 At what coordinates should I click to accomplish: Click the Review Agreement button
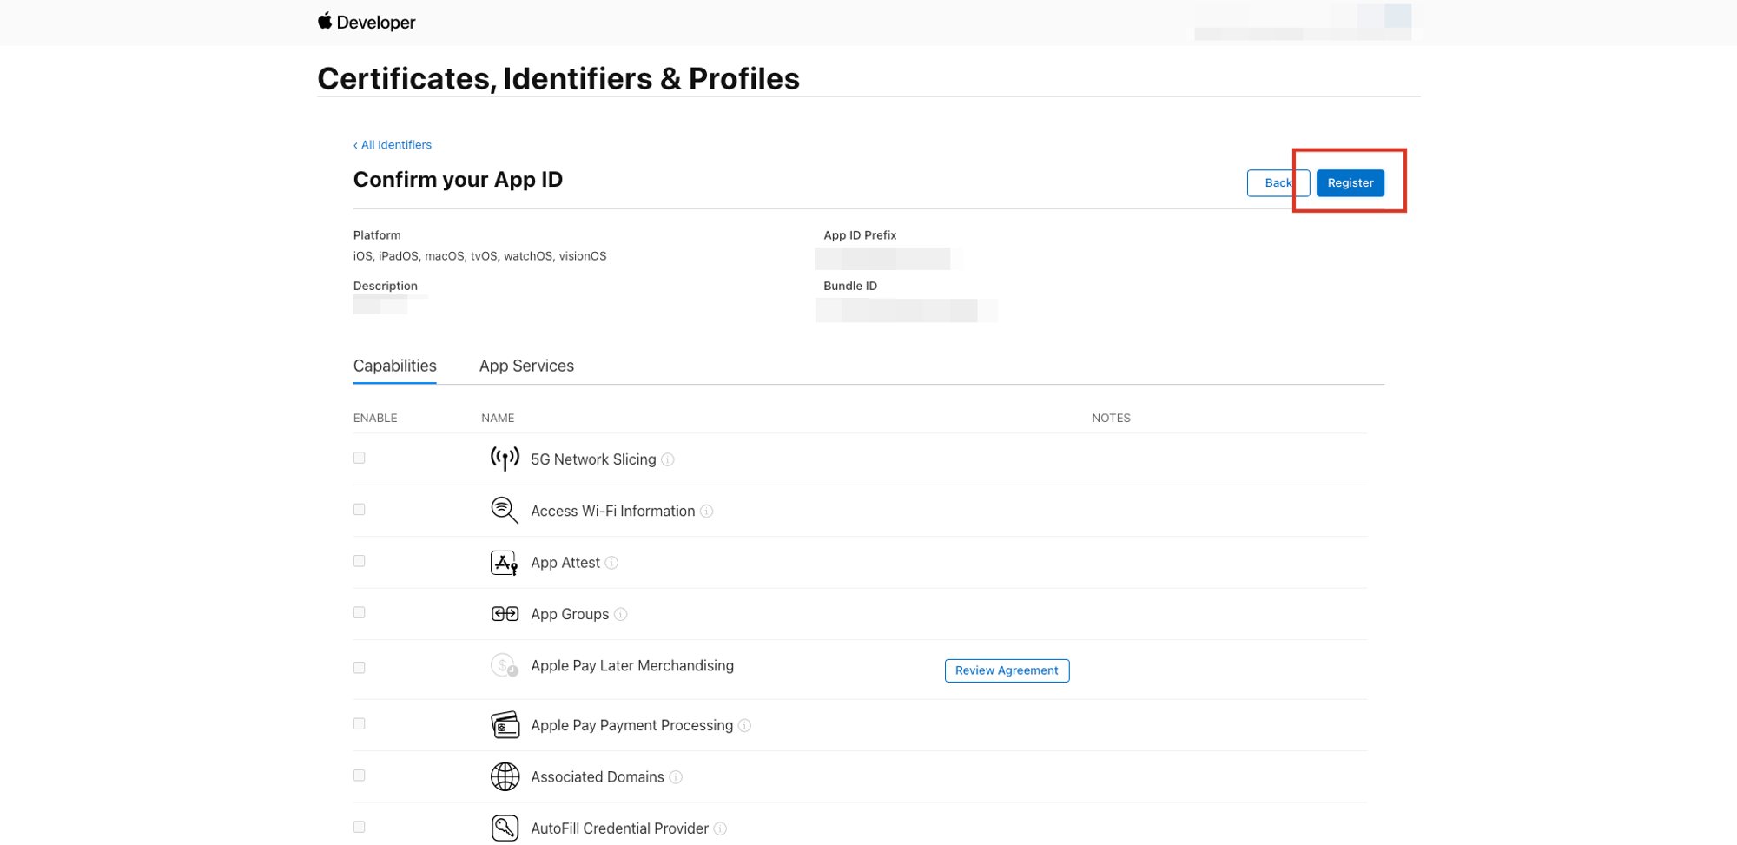point(1007,670)
